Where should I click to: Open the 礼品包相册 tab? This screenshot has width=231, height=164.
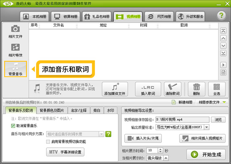(97, 16)
